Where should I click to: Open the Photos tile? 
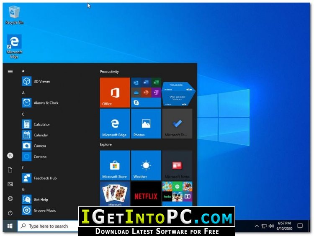tap(146, 123)
